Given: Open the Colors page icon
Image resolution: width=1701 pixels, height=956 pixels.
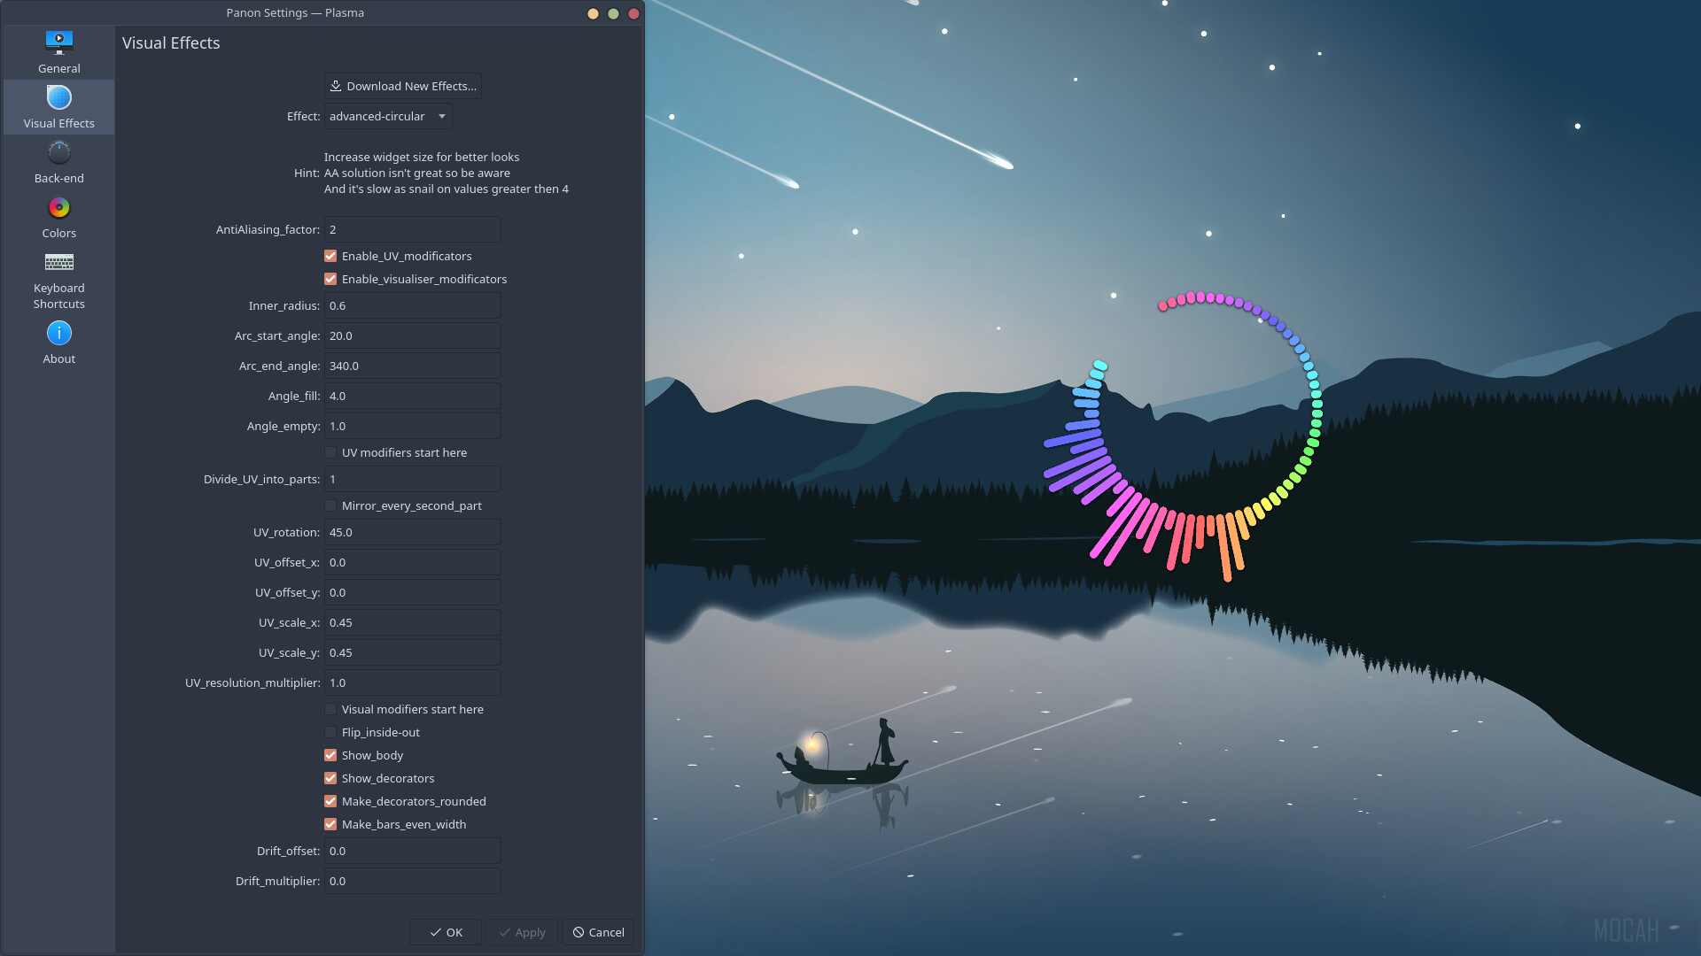Looking at the screenshot, I should tap(59, 207).
